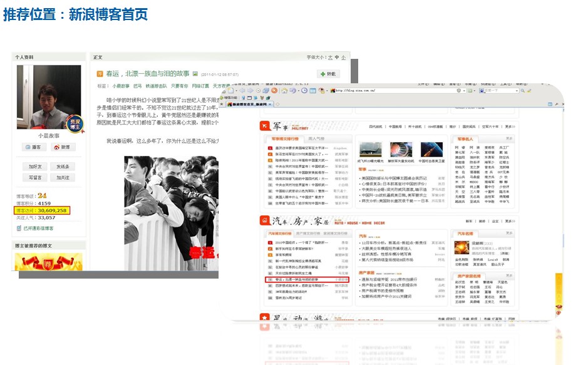
Task: Open the jet engine military thumbnail
Action: (401, 150)
